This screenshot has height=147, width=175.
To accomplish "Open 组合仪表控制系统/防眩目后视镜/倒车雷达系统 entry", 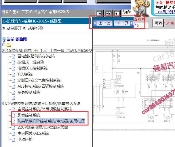I will [41, 103].
